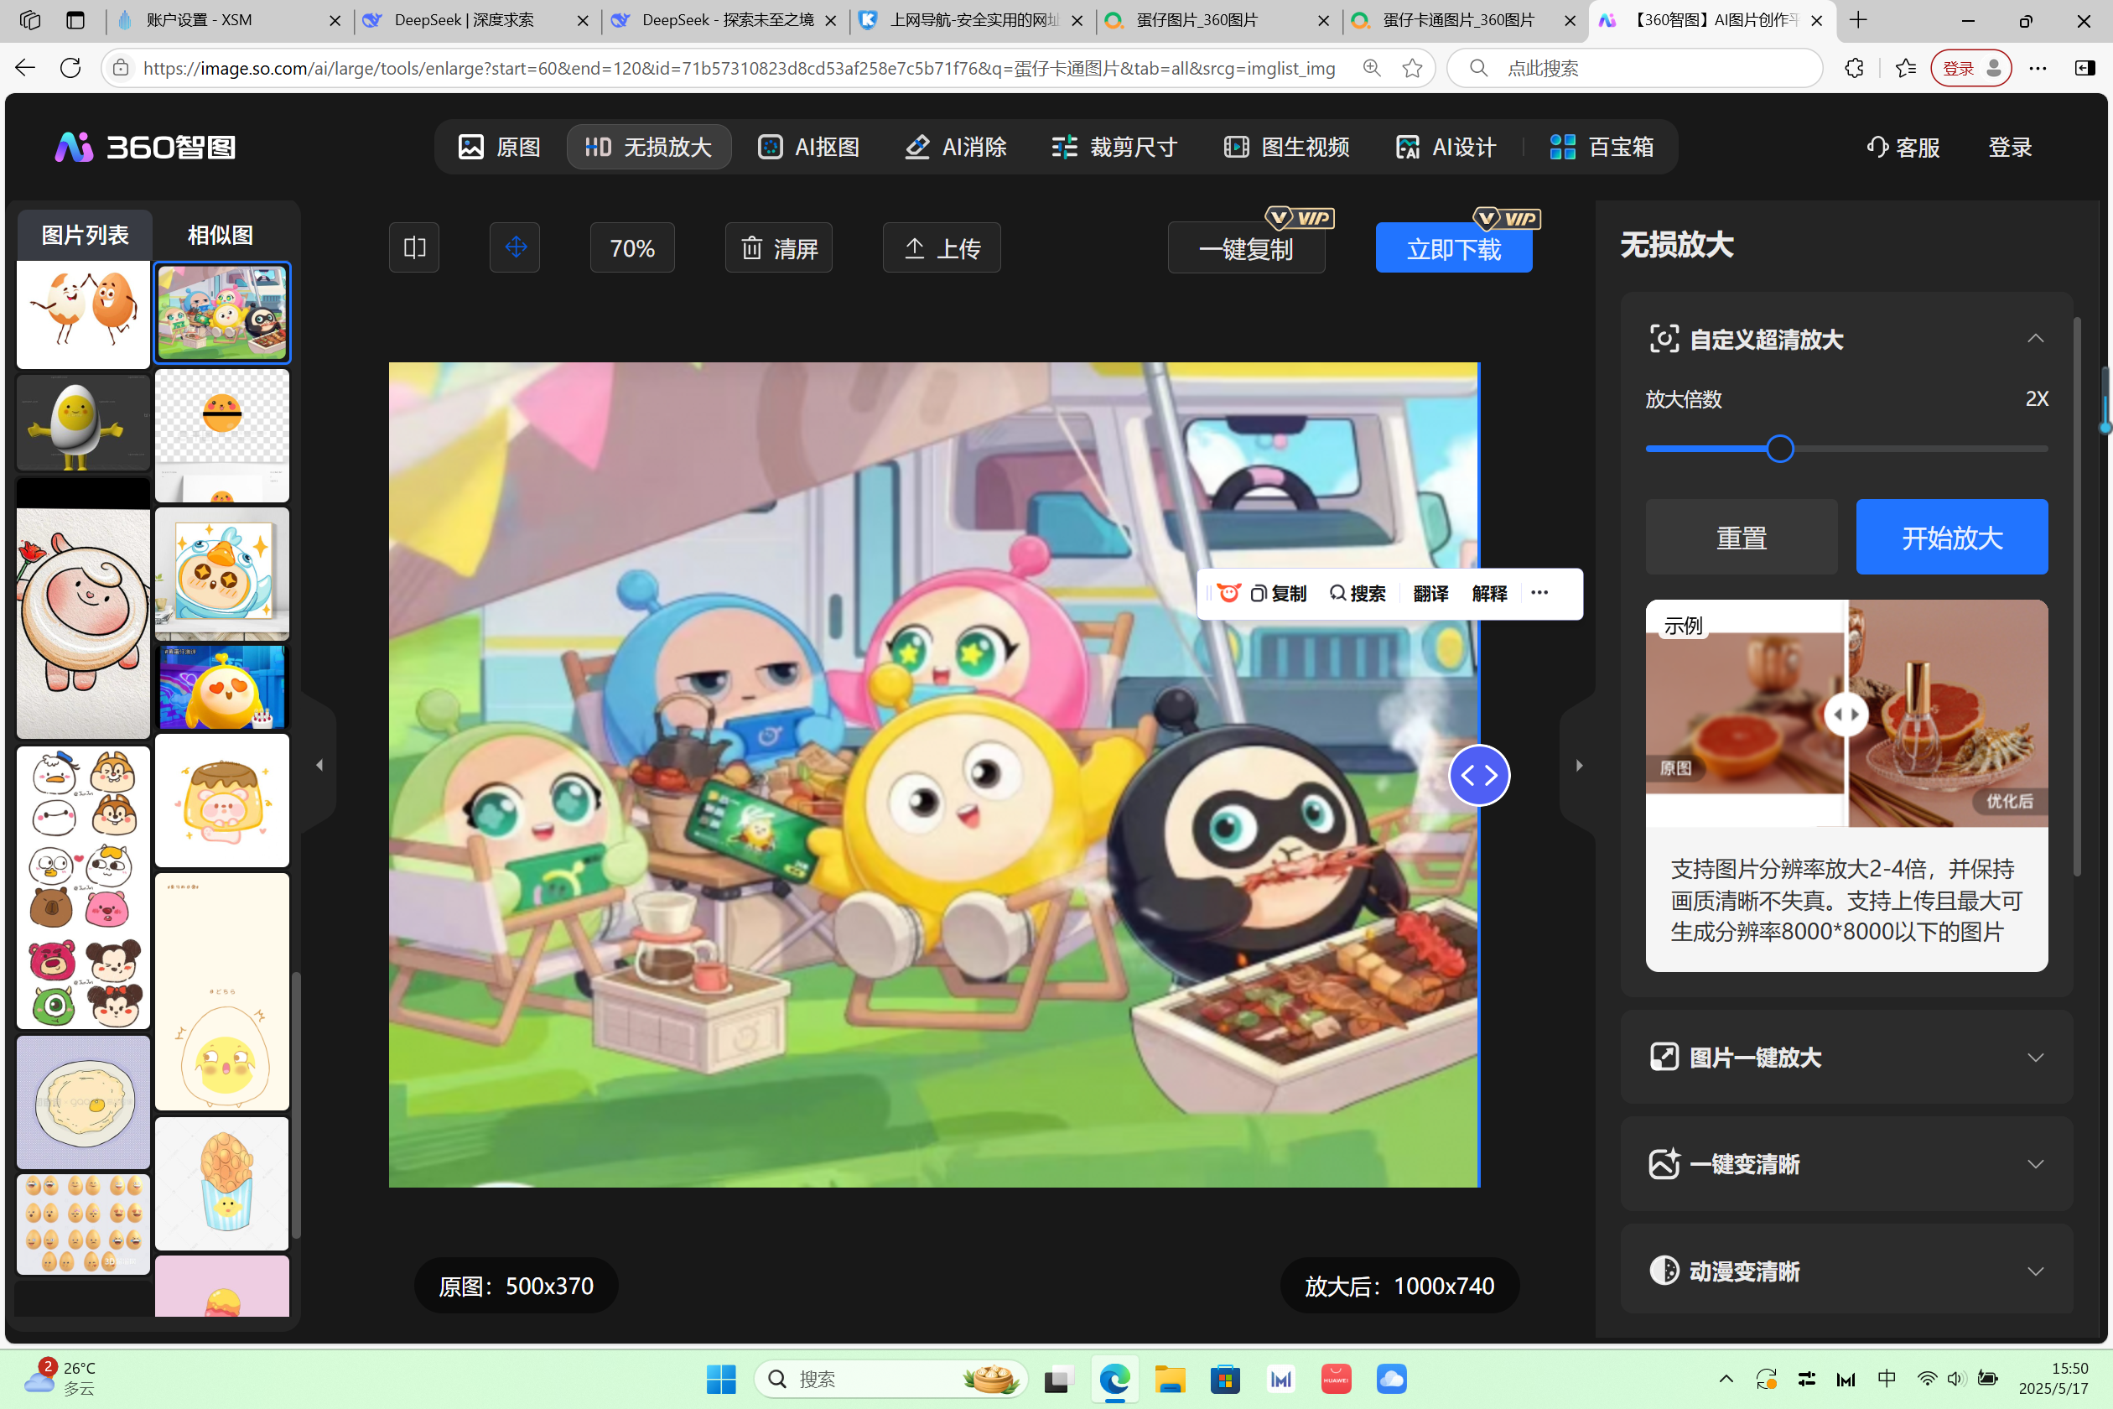Switch to the 账户设置 - XSM tab
This screenshot has width=2113, height=1409.
[x=229, y=20]
